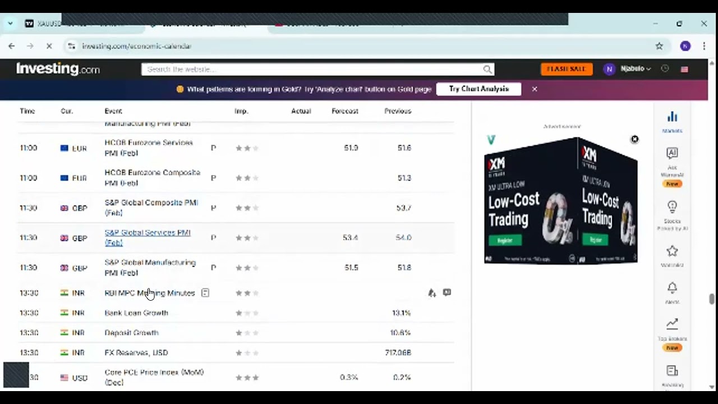Image resolution: width=718 pixels, height=404 pixels.
Task: Open FX Reserves, USD event
Action: 136,352
